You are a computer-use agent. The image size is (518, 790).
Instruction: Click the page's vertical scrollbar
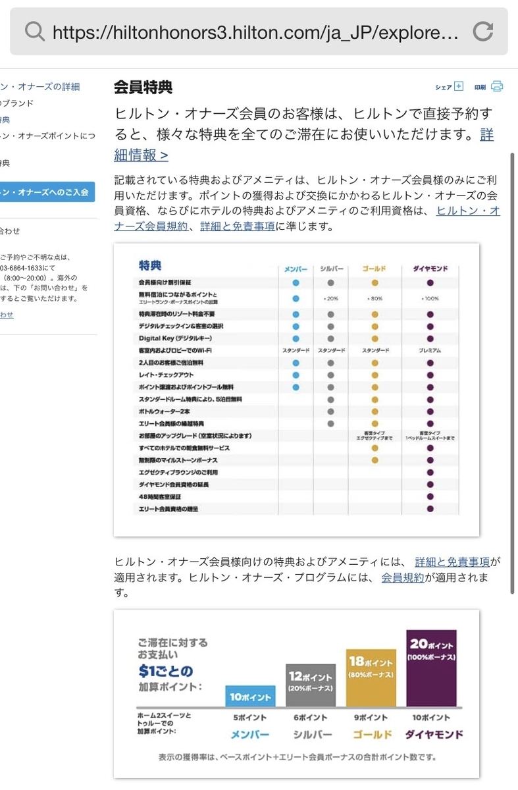[513, 373]
